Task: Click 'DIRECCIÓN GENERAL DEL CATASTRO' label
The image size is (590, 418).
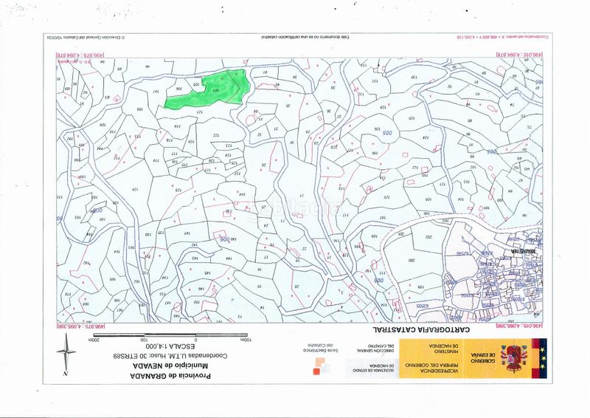Action: pos(375,348)
